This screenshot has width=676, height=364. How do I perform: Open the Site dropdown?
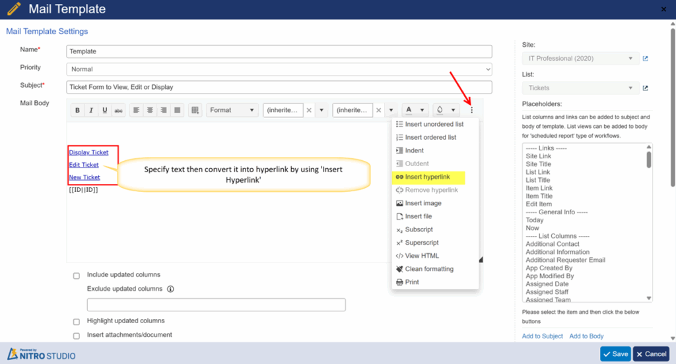pyautogui.click(x=580, y=59)
